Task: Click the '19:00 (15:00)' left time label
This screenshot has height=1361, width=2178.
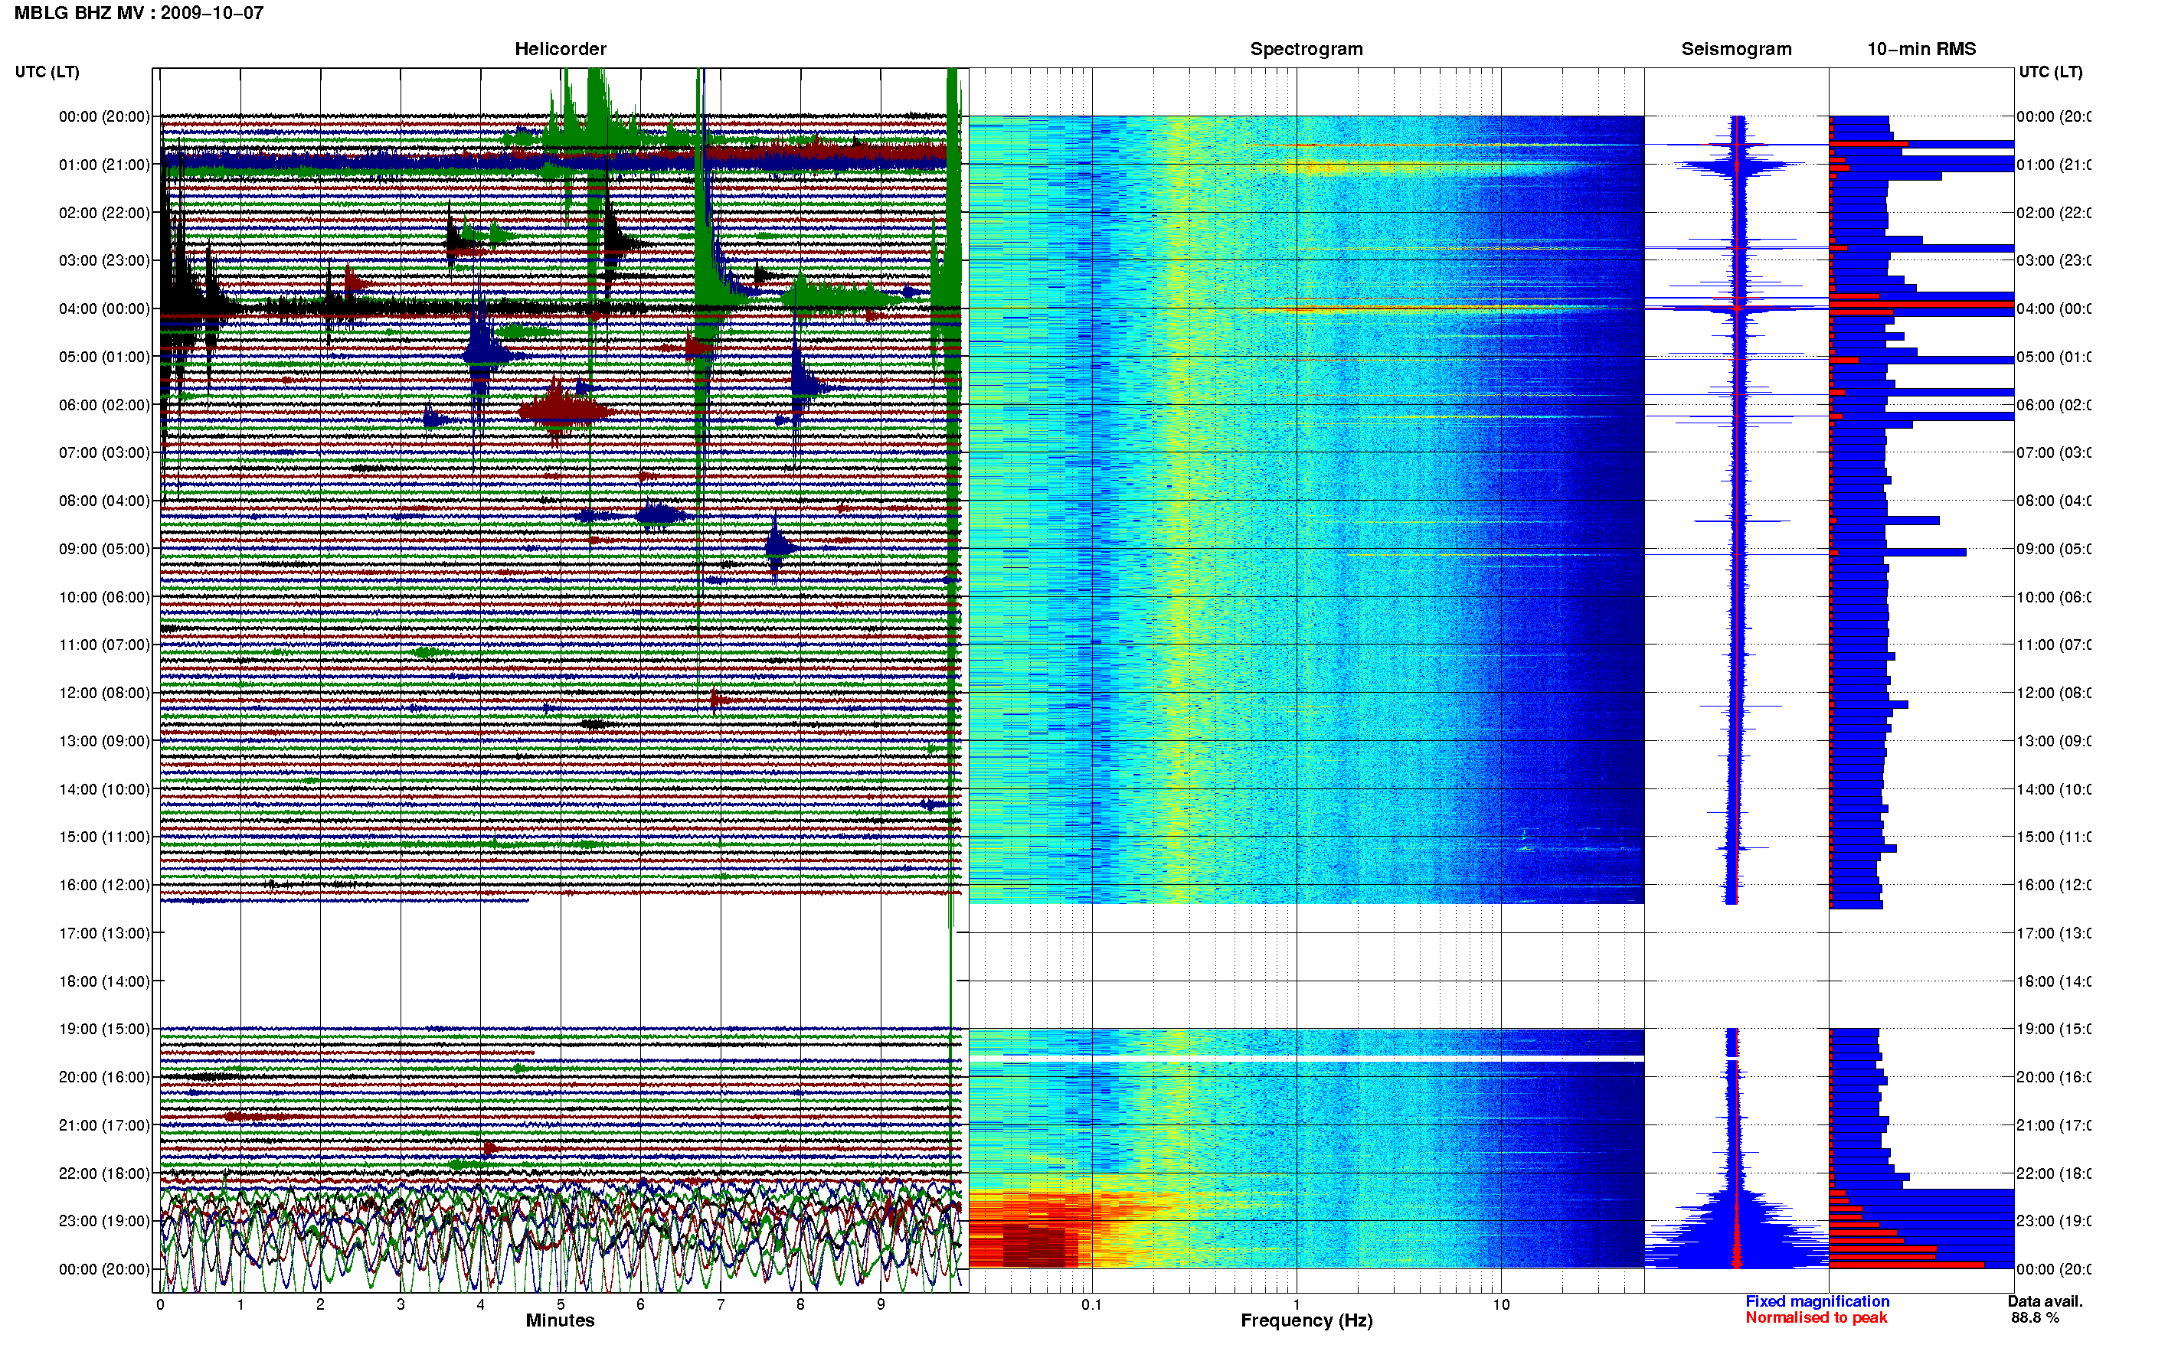Action: click(x=104, y=1029)
